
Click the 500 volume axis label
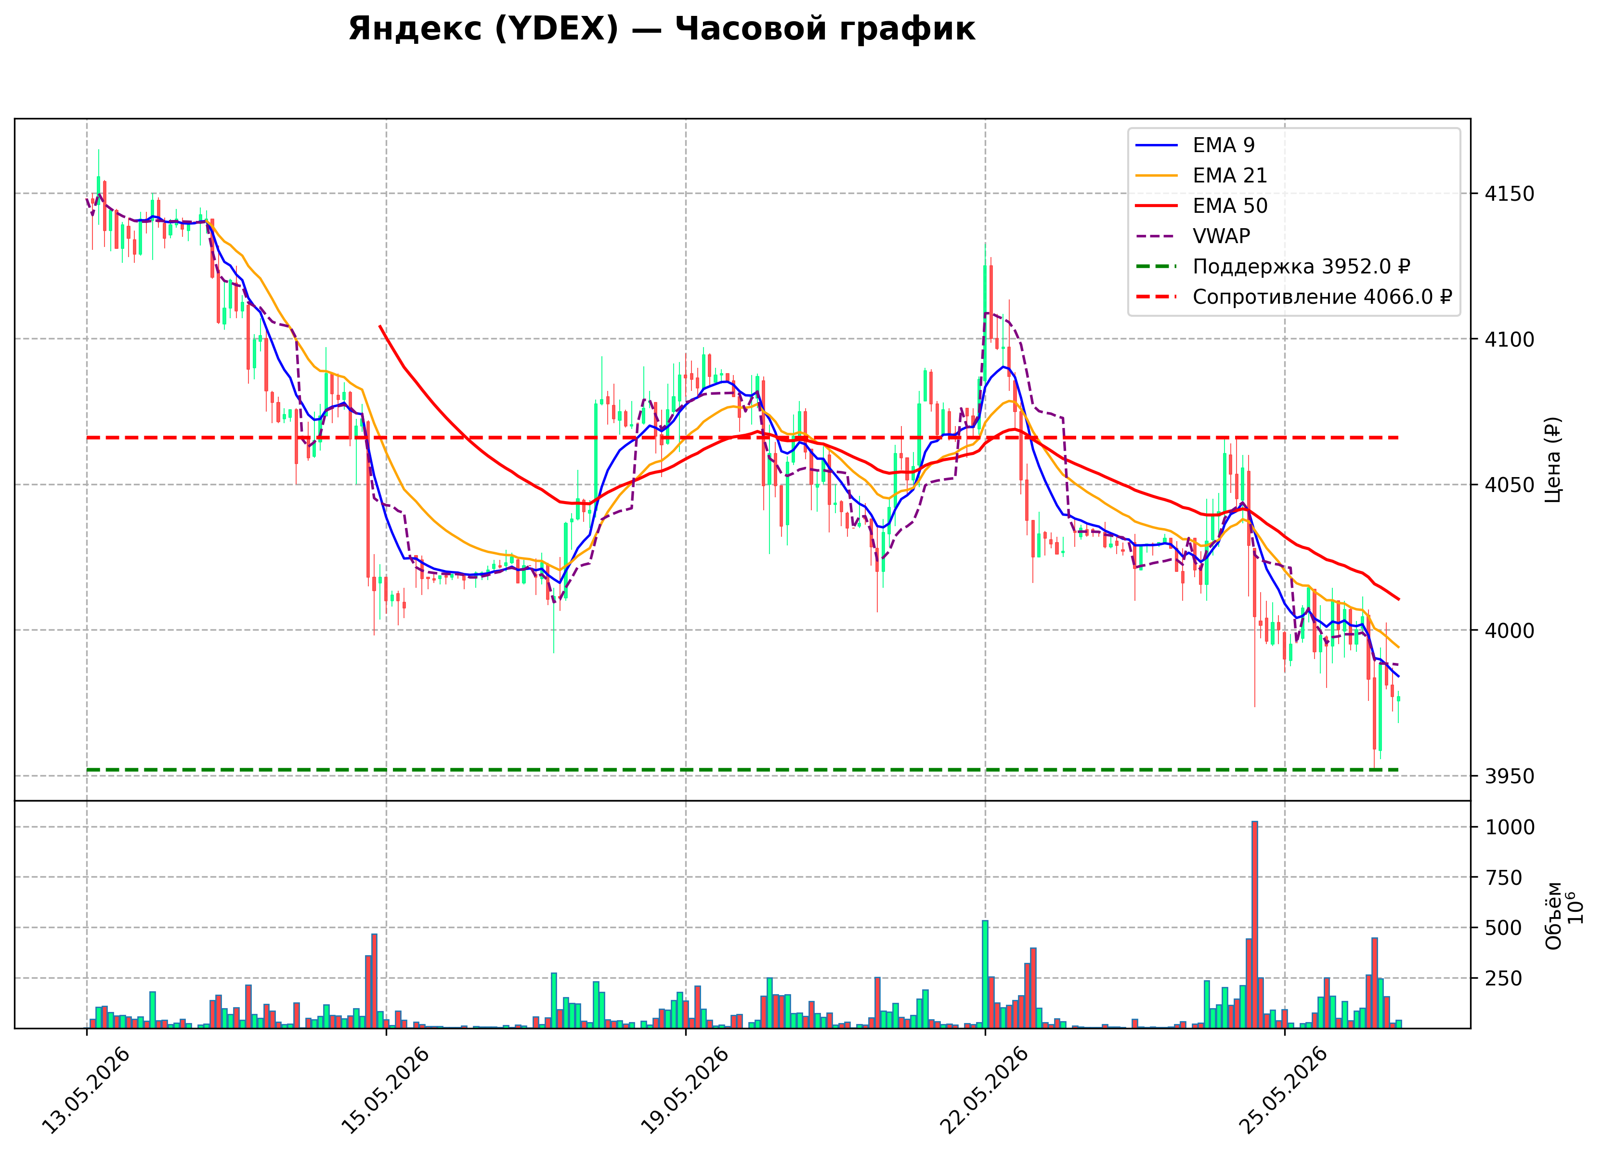coord(1503,928)
